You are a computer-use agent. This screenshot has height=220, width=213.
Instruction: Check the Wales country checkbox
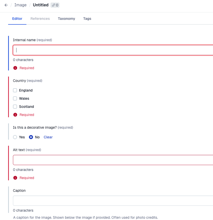[x=15, y=98]
